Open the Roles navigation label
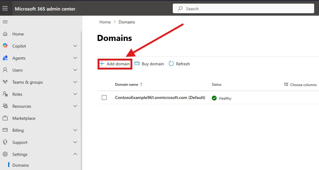The width and height of the screenshot is (319, 170). click(17, 94)
